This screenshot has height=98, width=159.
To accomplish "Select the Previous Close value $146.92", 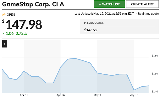I will coord(91,30).
